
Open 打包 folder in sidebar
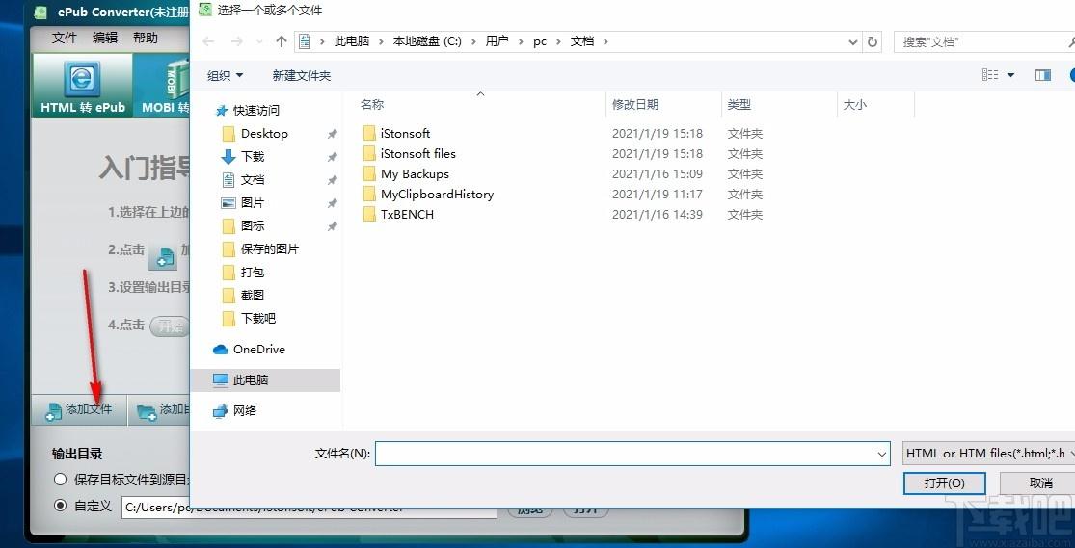(x=253, y=273)
